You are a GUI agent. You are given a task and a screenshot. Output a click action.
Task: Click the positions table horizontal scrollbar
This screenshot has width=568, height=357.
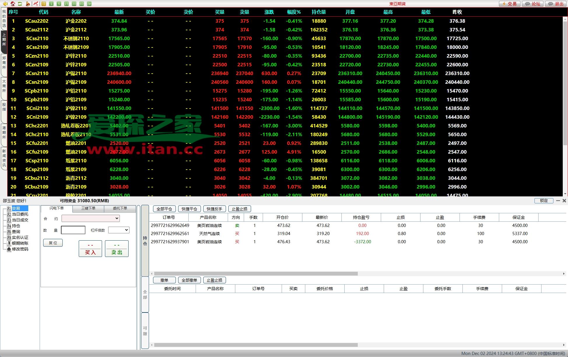click(256, 274)
